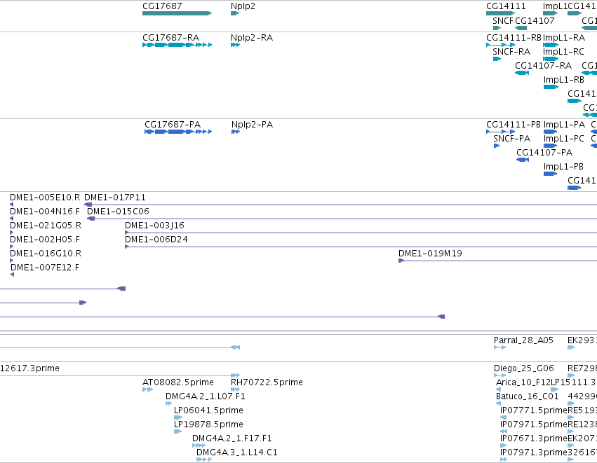Select the Parral_28_A05 EST label

[523, 340]
